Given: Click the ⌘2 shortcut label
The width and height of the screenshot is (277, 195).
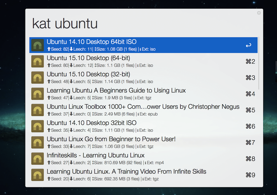Looking at the screenshot, I should point(250,62).
